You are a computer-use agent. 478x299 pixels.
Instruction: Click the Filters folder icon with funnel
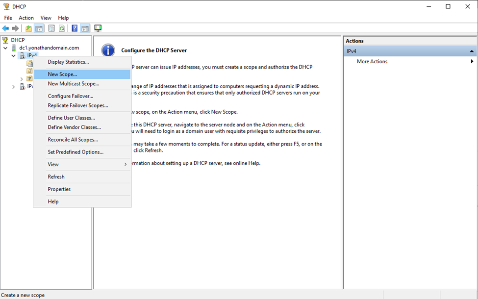click(x=29, y=78)
